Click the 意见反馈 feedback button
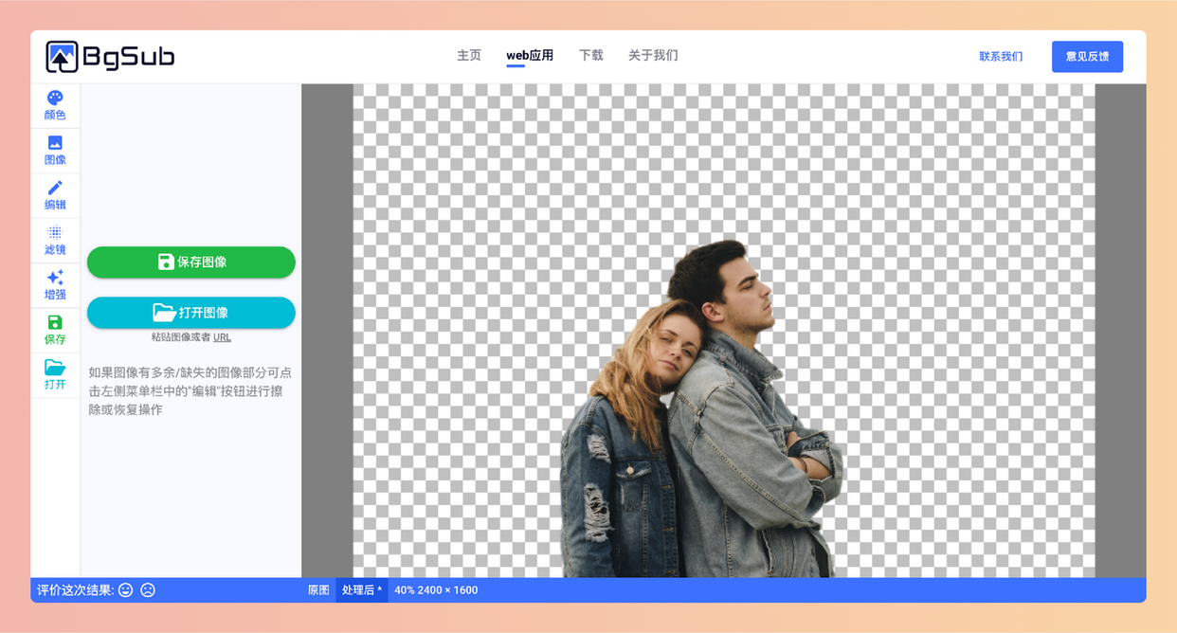The image size is (1177, 633). point(1087,56)
